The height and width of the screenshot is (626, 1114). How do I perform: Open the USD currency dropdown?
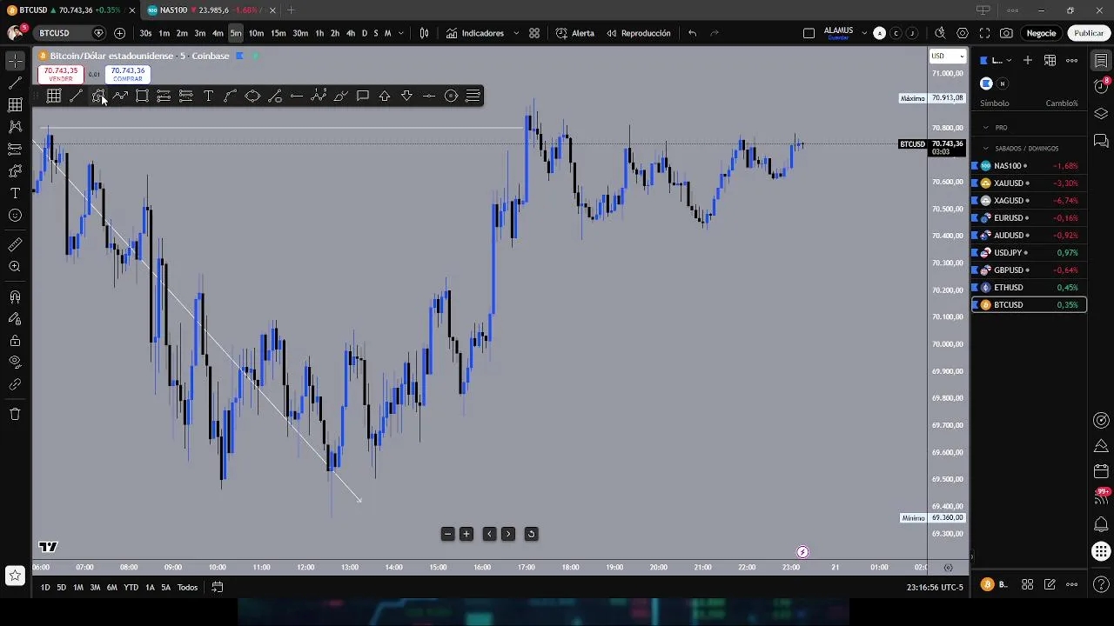(x=948, y=57)
